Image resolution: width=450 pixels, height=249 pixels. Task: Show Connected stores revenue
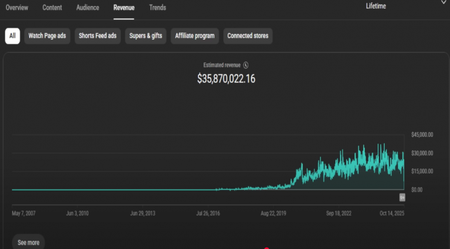click(x=248, y=36)
